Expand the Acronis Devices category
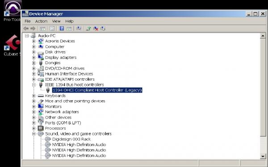 pyautogui.click(x=33, y=41)
